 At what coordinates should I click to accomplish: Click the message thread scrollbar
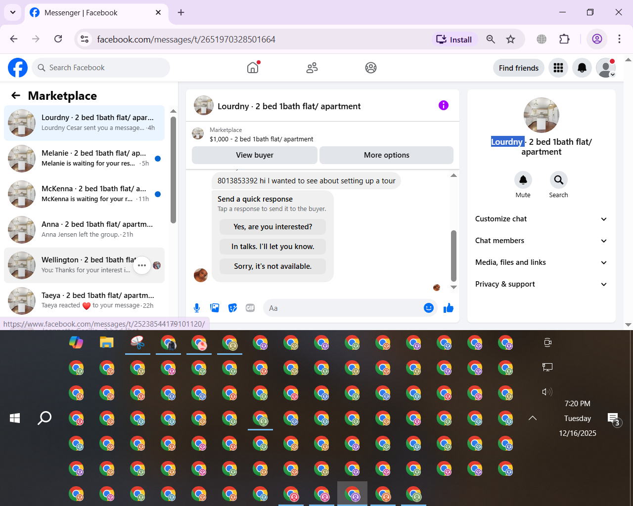(453, 256)
